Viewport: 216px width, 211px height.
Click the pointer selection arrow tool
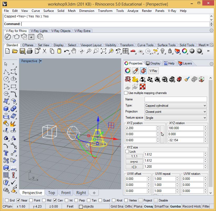(6, 64)
